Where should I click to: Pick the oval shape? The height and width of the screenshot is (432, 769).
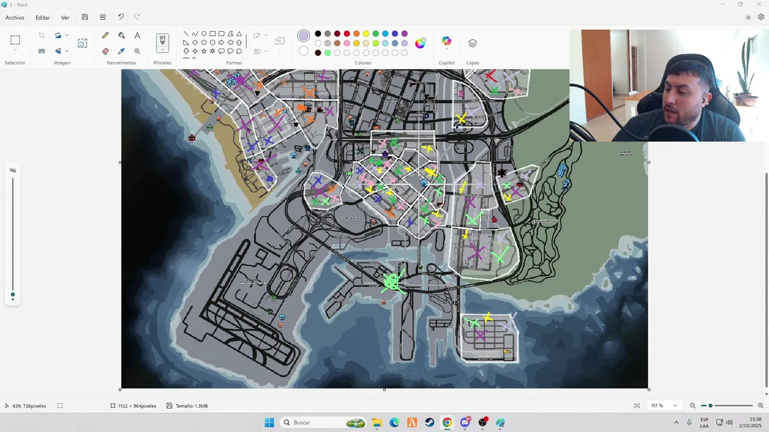click(x=204, y=34)
